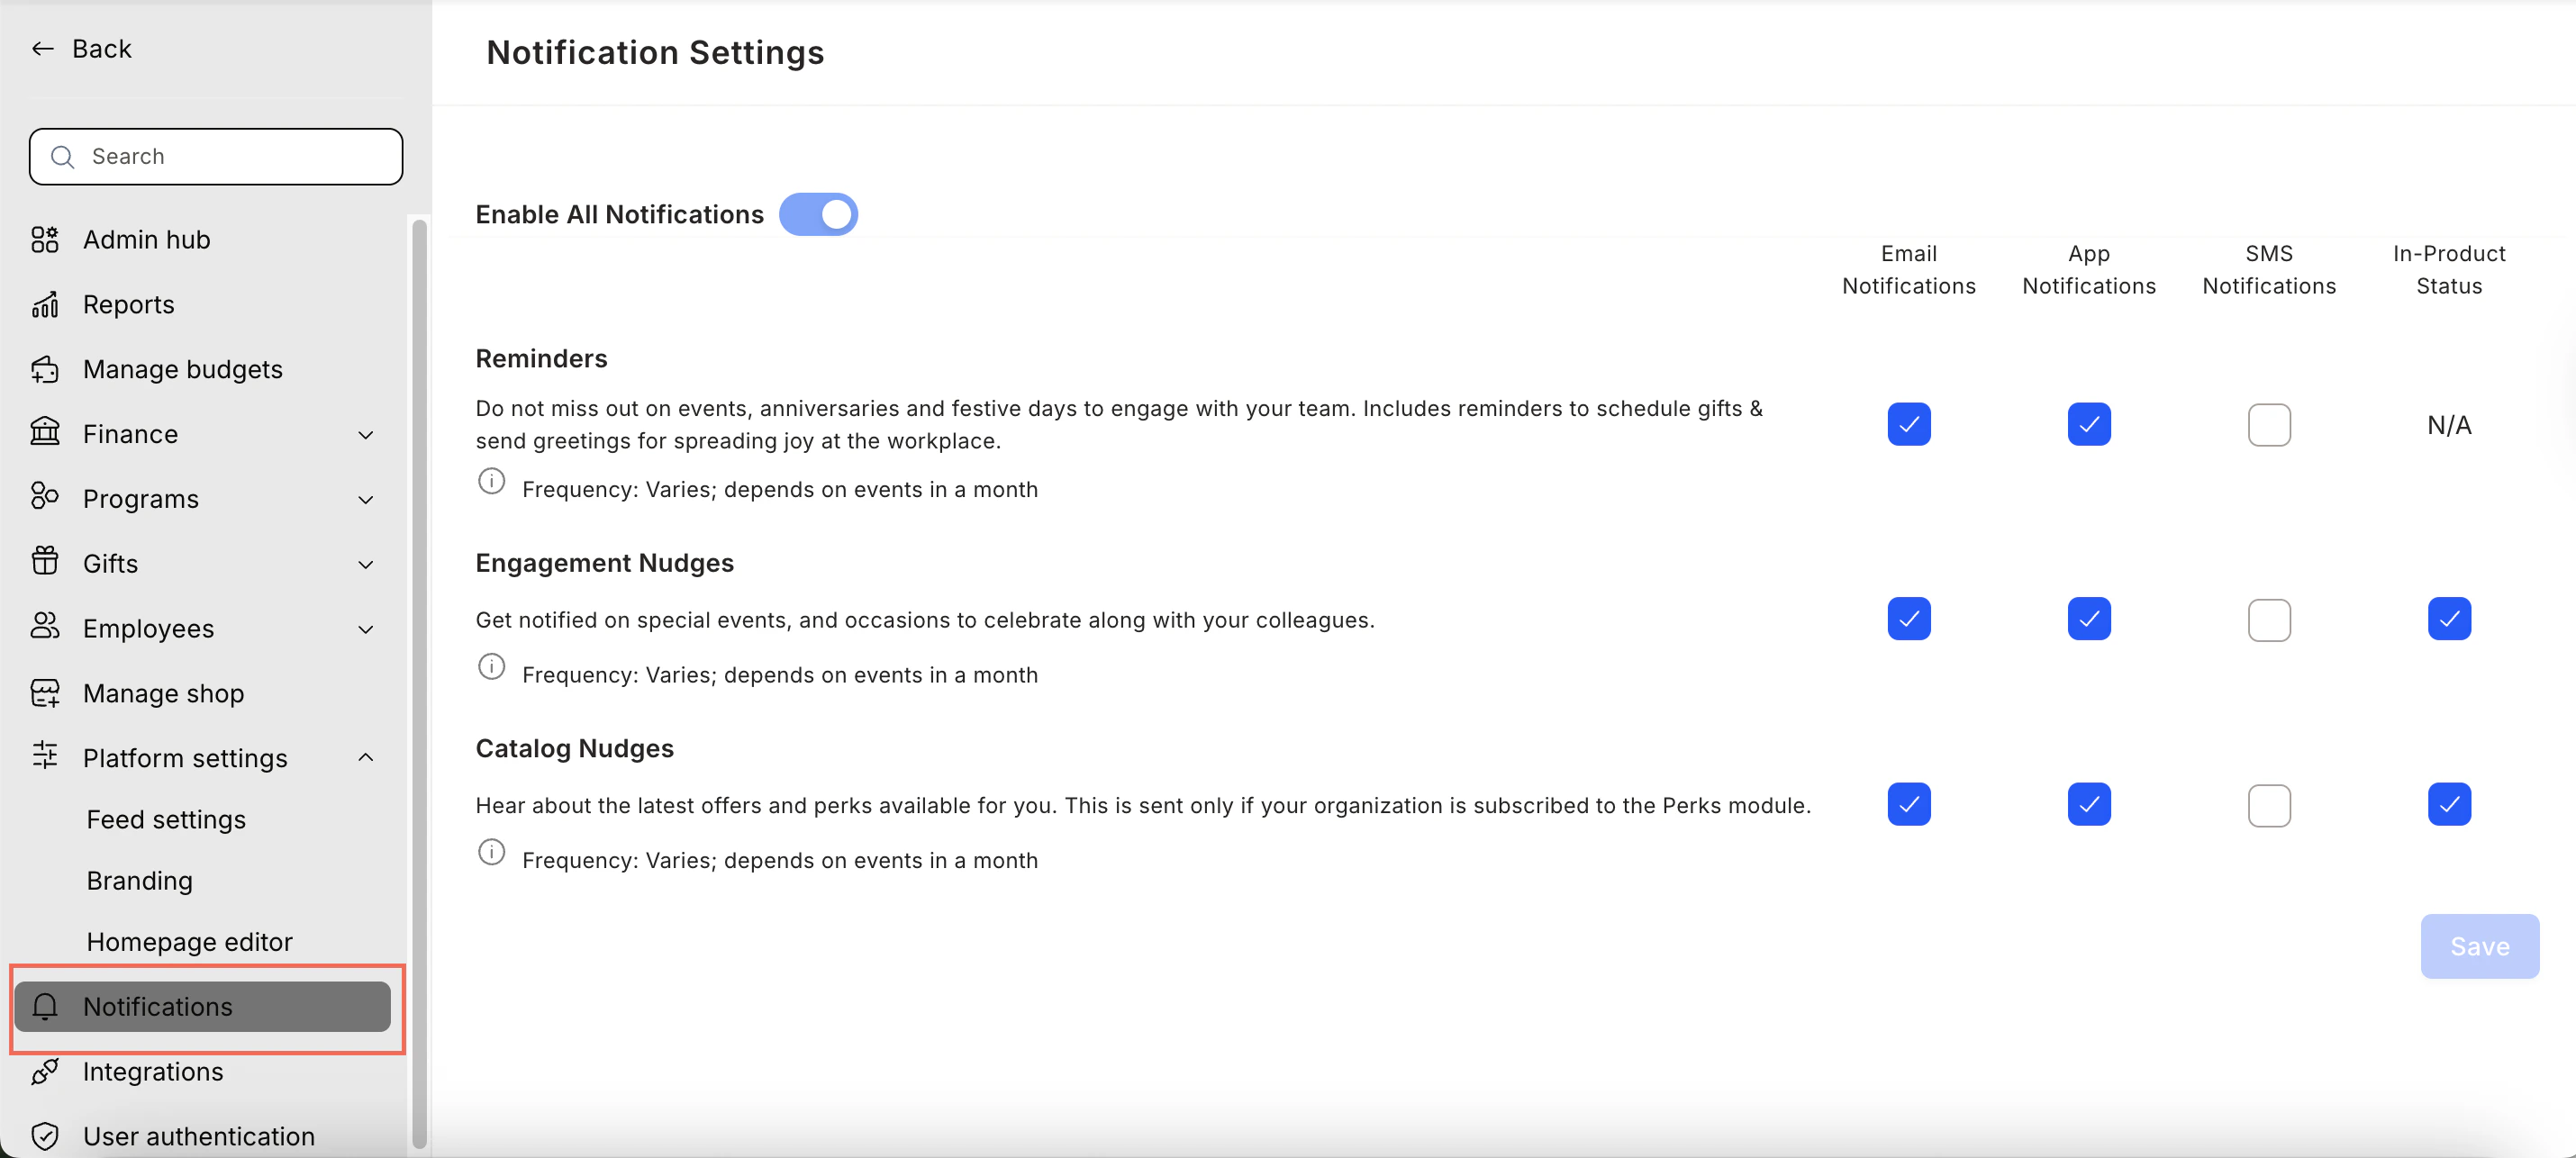Open Branding submenu item

[x=139, y=881]
